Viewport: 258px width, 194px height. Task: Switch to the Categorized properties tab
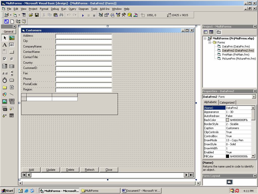pyautogui.click(x=227, y=103)
